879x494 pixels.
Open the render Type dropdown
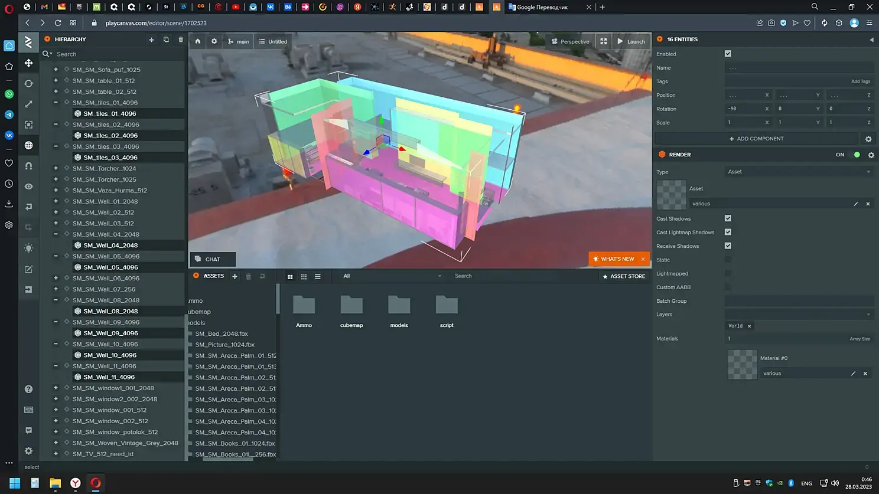tap(799, 172)
